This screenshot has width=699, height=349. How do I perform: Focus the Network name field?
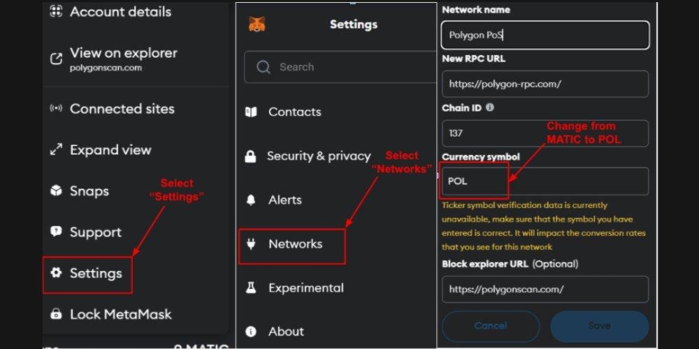pos(545,35)
